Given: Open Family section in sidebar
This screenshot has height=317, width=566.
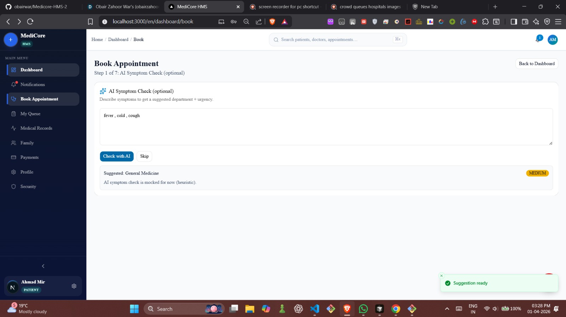Looking at the screenshot, I should (43, 143).
